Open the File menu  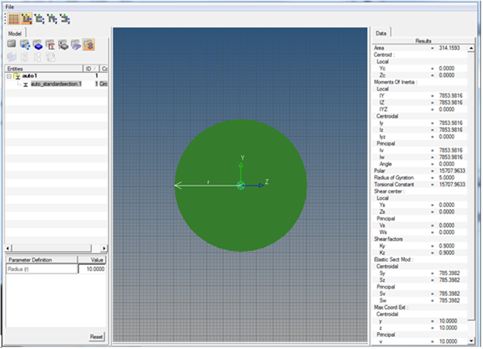[9, 6]
